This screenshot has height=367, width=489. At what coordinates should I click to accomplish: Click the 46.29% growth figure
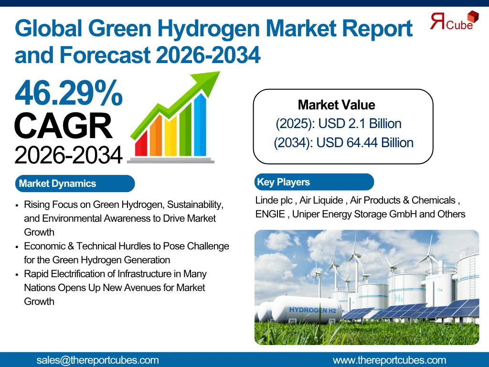pos(69,93)
